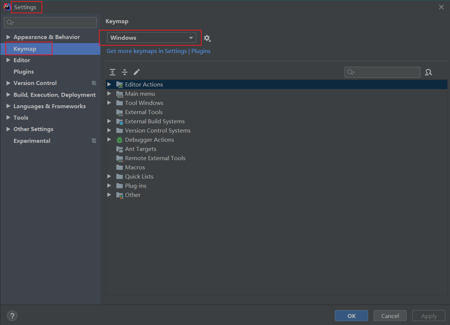Screen dimensions: 450x325
Task: Expand the Version Control settings arrow
Action: (x=8, y=83)
